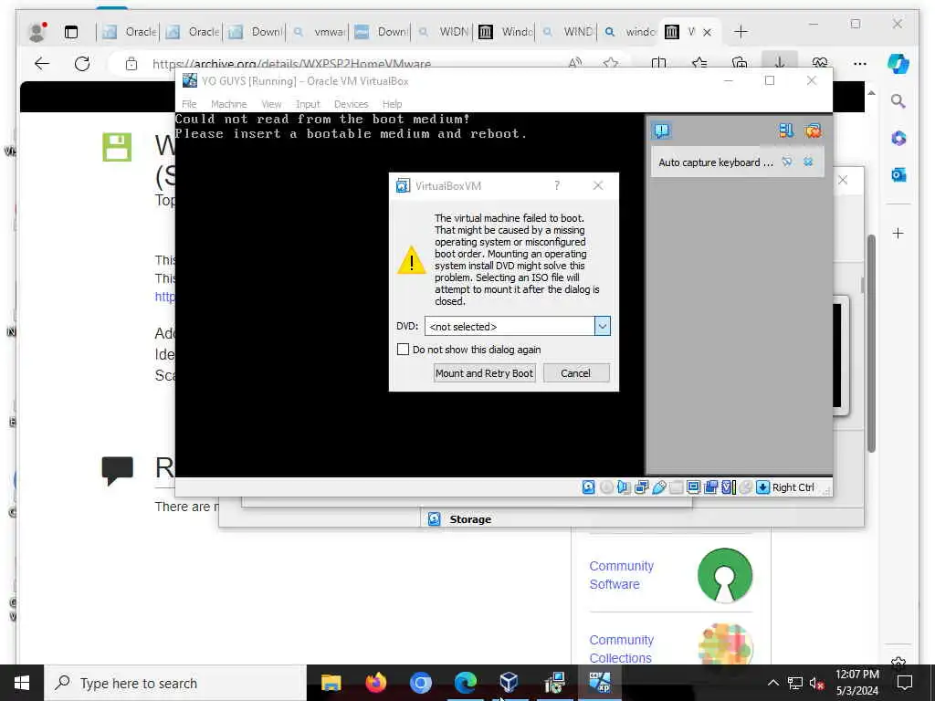
Task: Click Edge refresh button
Action: 82,63
